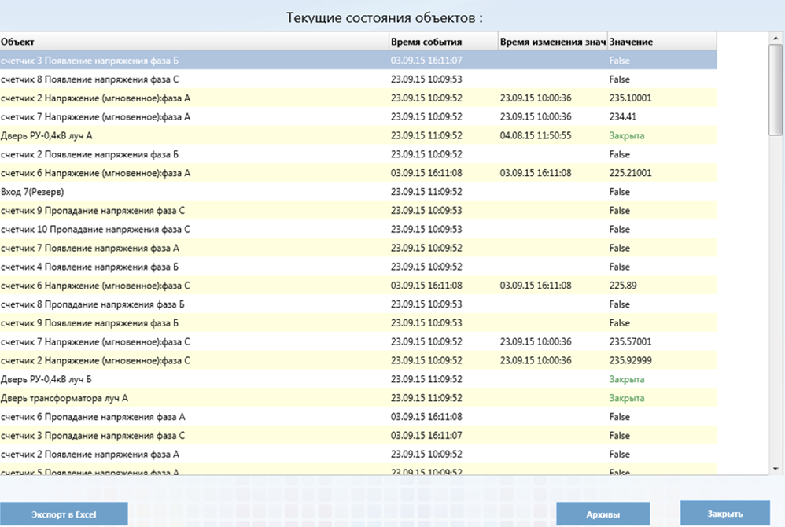Click the Экспорт в Excel button
Image resolution: width=785 pixels, height=527 pixels.
[64, 514]
